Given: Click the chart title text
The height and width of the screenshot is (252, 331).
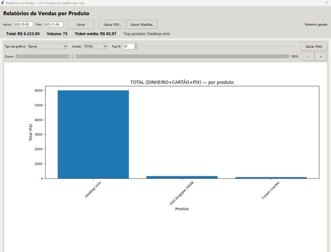Looking at the screenshot, I should click(x=182, y=82).
